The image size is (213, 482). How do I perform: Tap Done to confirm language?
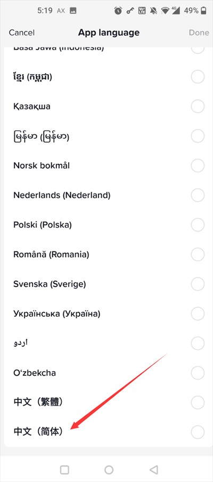tap(199, 33)
